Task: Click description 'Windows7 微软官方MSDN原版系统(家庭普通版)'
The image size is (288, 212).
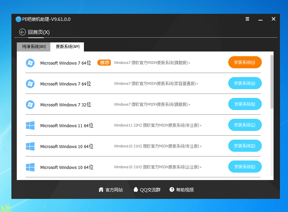Action: coord(156,83)
